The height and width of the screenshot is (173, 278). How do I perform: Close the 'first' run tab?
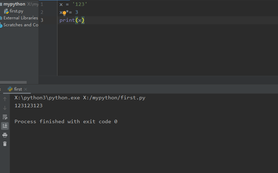click(x=26, y=89)
